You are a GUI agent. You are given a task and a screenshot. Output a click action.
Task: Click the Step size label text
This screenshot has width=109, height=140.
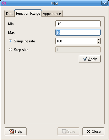click(x=21, y=50)
